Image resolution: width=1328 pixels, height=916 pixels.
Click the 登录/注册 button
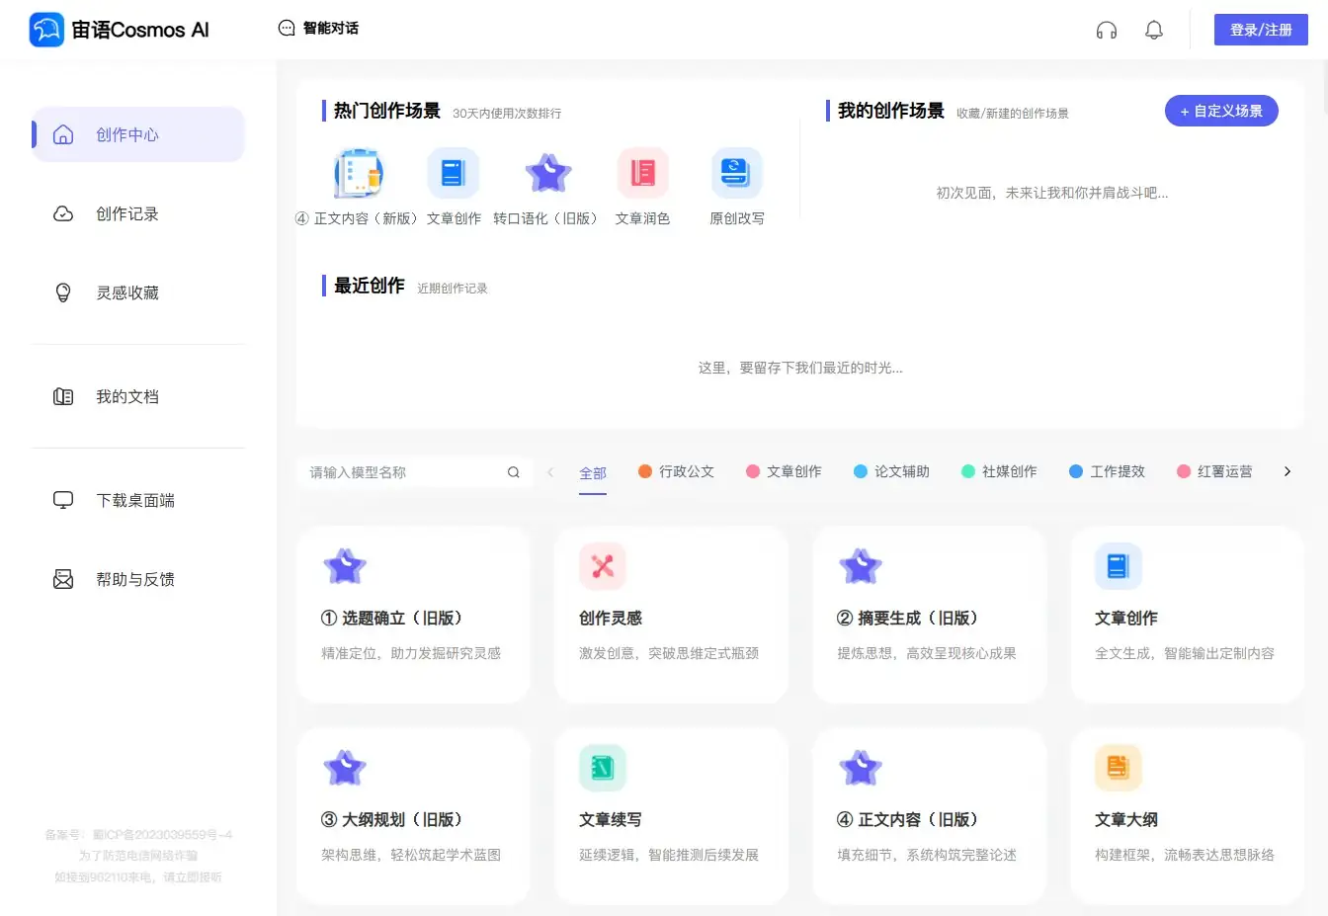[1261, 30]
